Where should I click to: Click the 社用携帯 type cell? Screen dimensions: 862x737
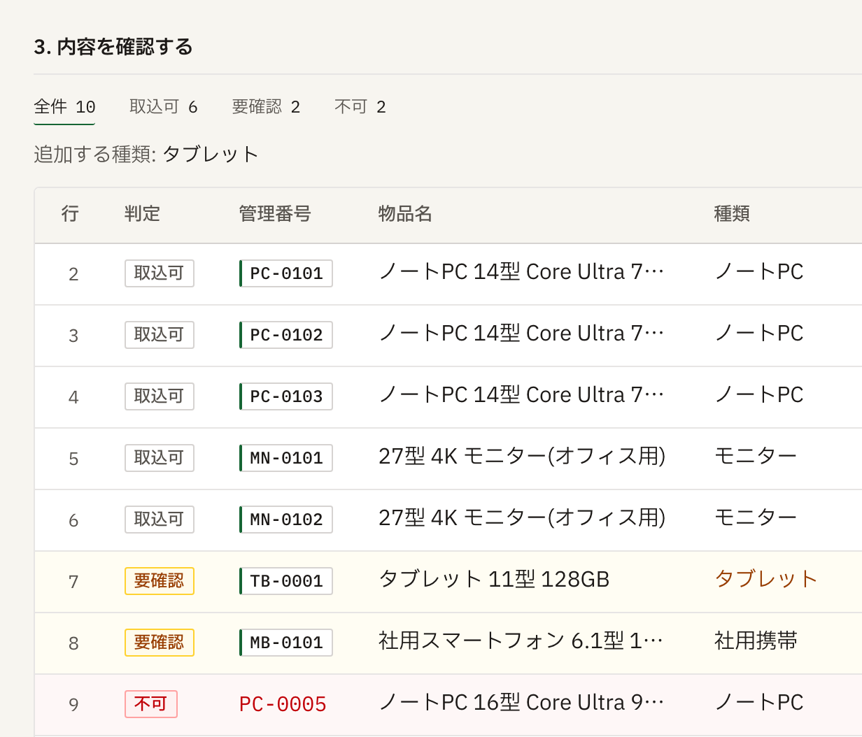756,641
